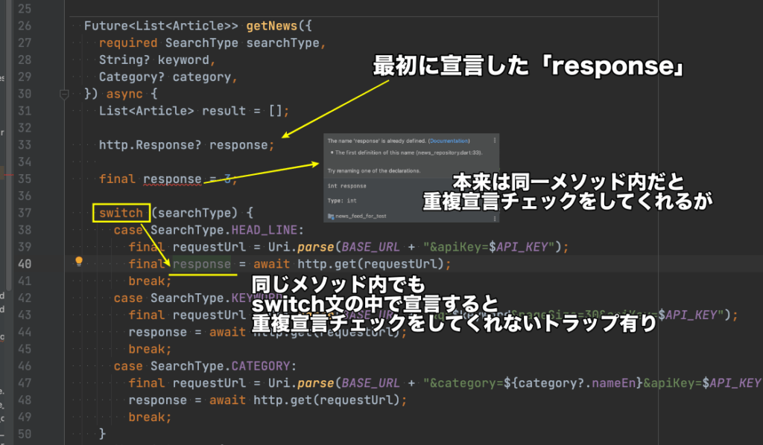Screen dimensions: 763x445
Task: Click the 'switch' keyword on line 37
Action: 121,213
